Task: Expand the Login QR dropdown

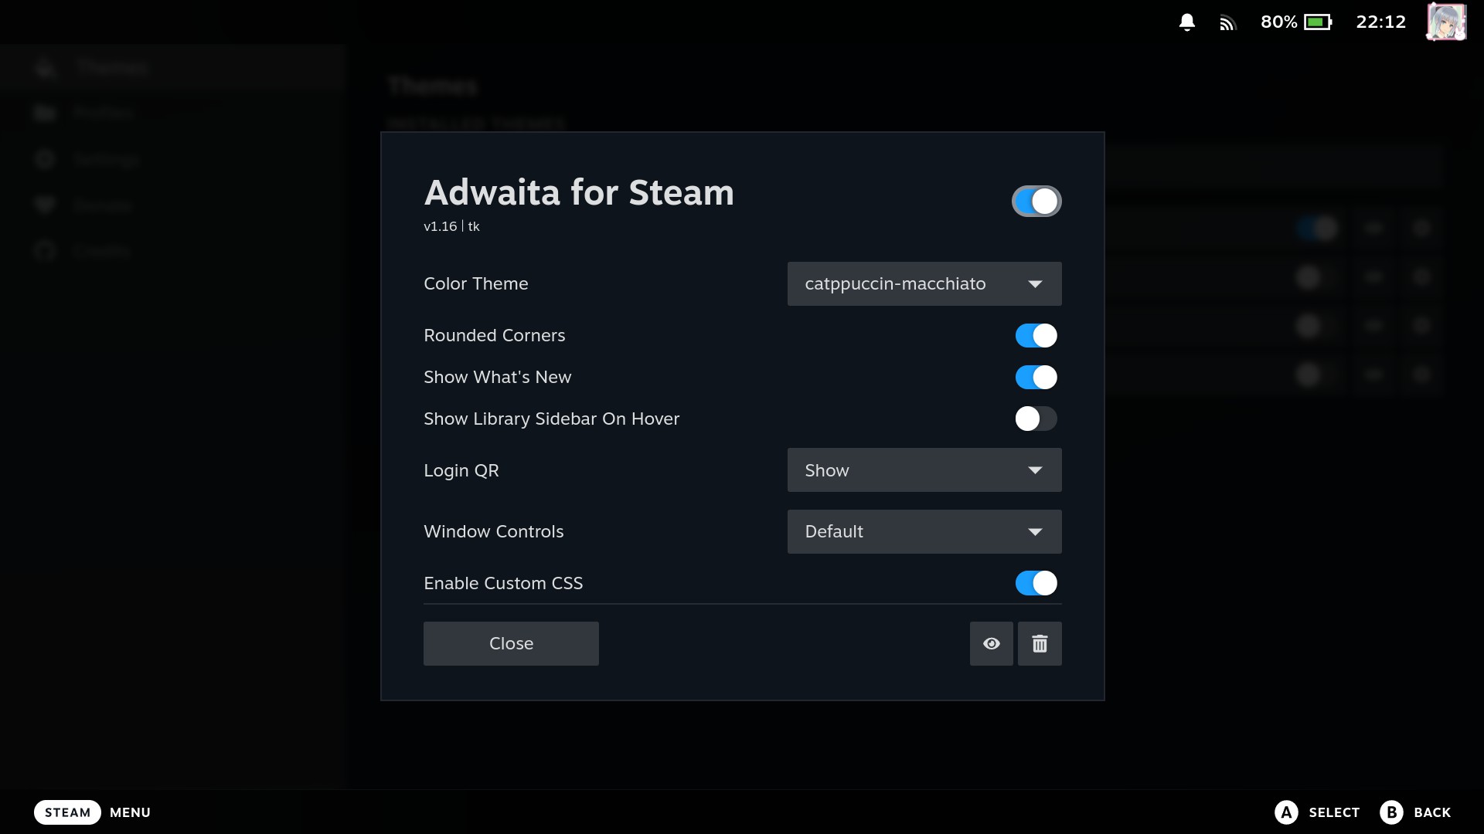Action: [x=924, y=470]
